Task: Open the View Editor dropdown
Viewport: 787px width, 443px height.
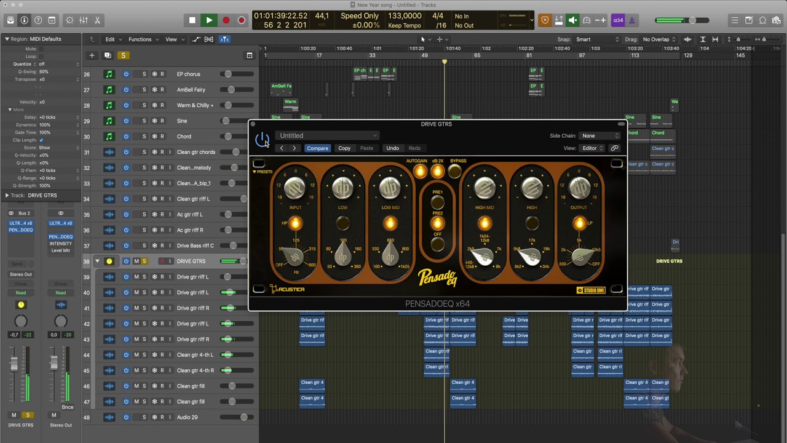Action: point(593,148)
